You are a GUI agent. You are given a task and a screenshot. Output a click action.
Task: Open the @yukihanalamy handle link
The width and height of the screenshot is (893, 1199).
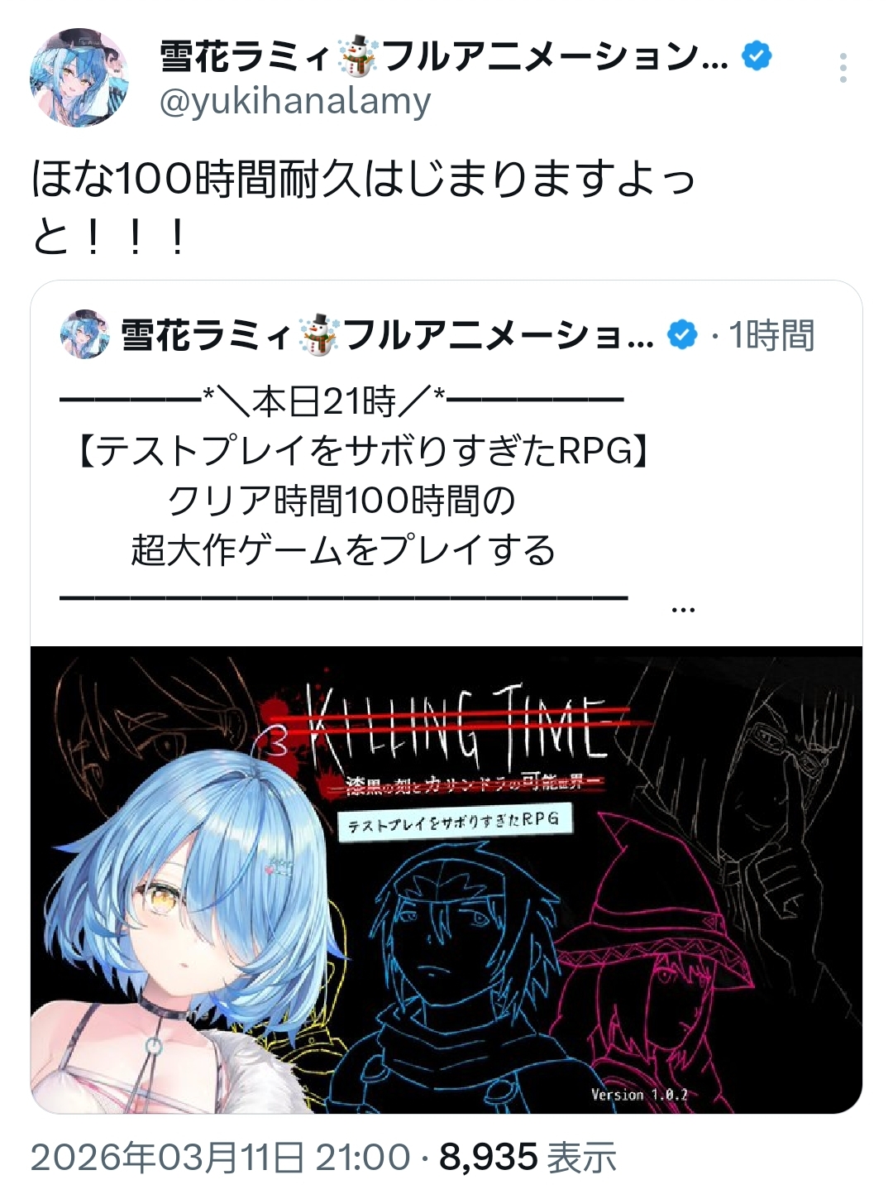tap(295, 103)
